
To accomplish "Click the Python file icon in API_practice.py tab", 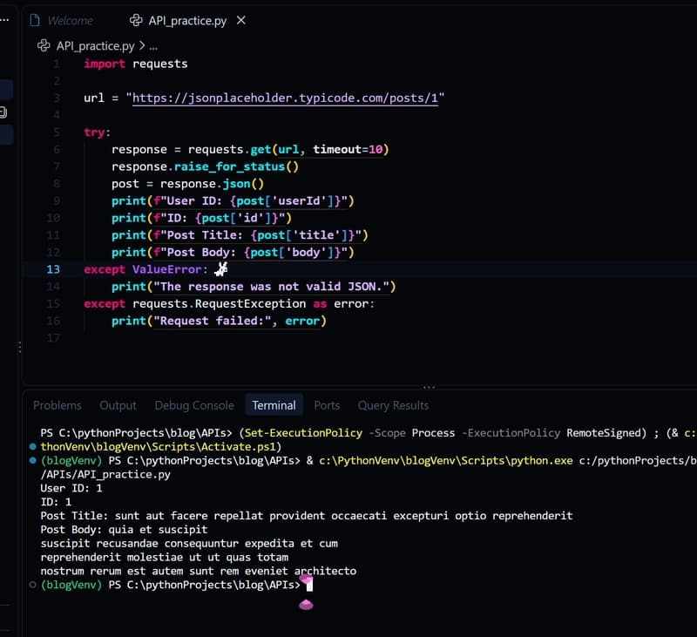I will [x=136, y=20].
